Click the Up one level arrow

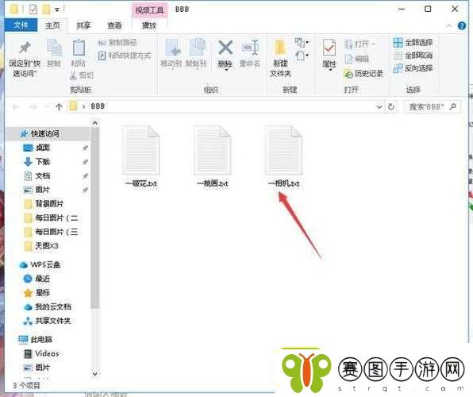(59, 106)
